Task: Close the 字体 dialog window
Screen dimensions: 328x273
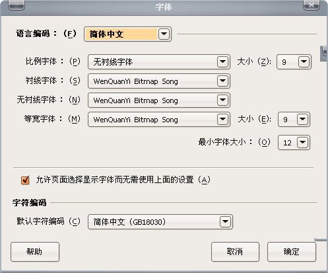Action: click(x=312, y=5)
